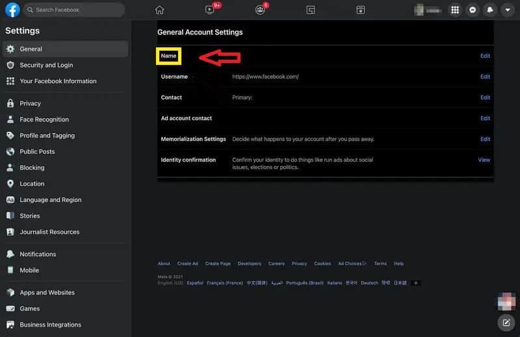
Task: Open Privacy settings
Action: (x=66, y=103)
